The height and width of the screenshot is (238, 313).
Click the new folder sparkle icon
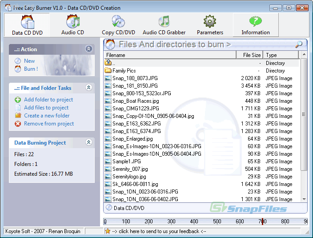point(18,115)
